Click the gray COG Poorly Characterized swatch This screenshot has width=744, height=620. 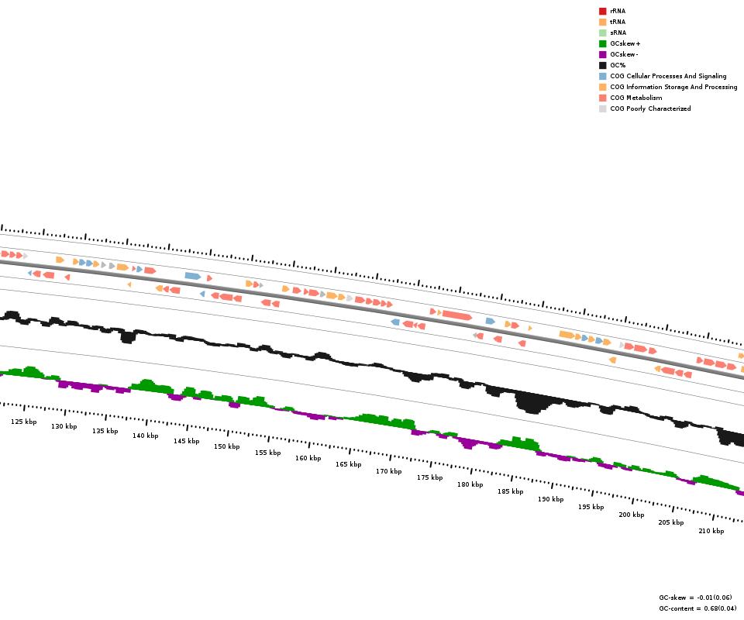[602, 108]
